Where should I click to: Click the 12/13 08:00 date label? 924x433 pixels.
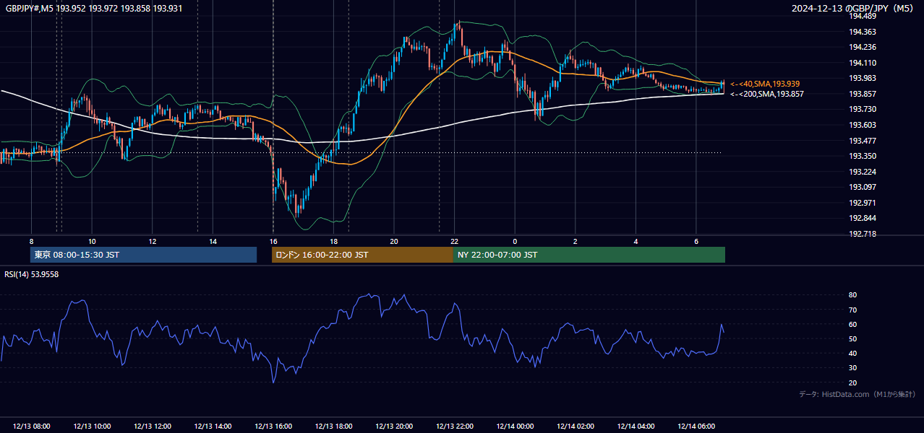click(32, 427)
